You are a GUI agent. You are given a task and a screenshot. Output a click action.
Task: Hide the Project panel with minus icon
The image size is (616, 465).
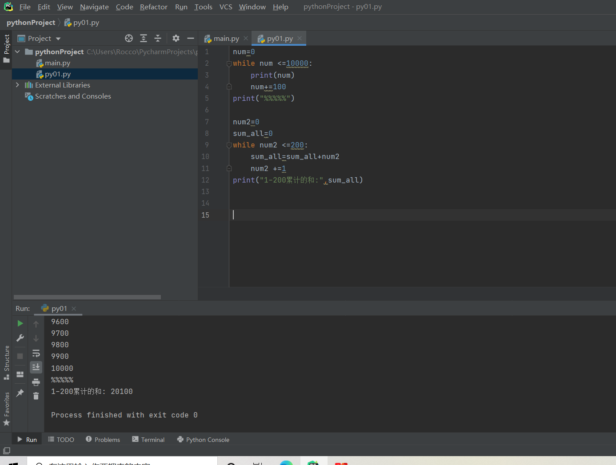(191, 38)
